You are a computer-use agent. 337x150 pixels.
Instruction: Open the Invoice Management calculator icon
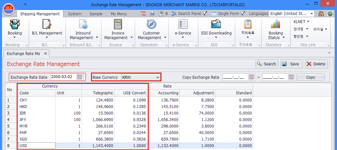tap(117, 24)
